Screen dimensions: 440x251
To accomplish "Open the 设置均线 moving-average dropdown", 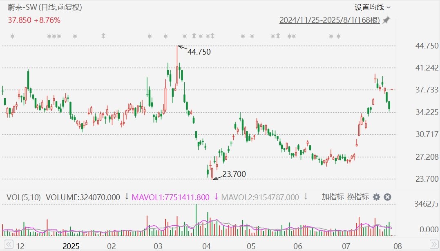I will (x=372, y=7).
